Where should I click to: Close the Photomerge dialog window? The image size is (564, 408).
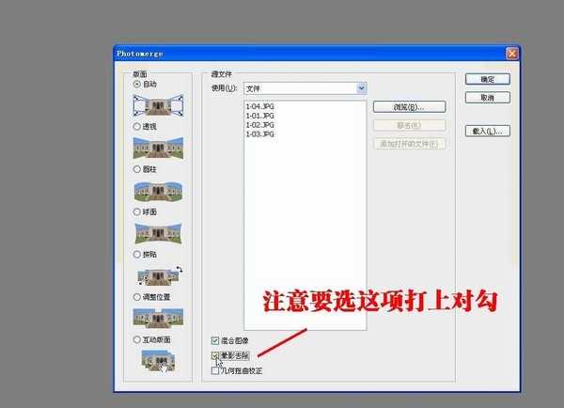click(511, 54)
